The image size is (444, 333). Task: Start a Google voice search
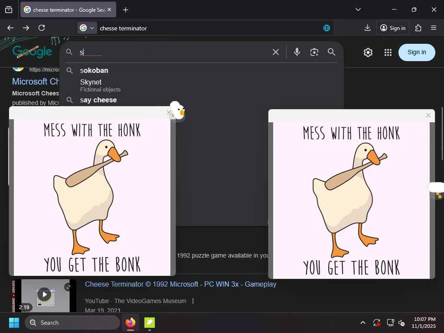[297, 52]
